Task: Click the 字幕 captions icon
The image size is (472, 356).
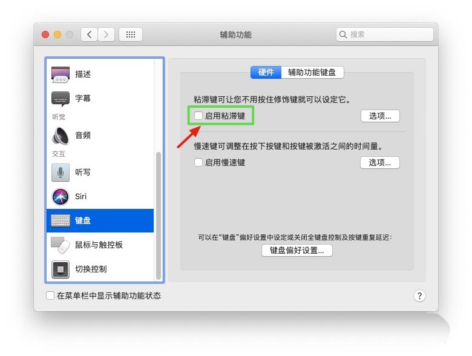Action: tap(61, 99)
